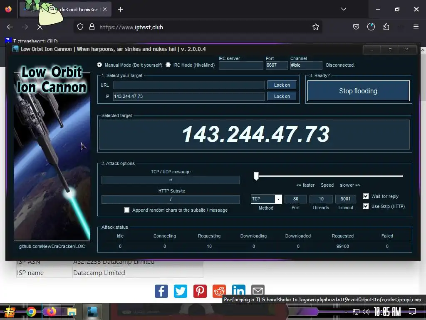Click the browser forward arrow
426x320 pixels.
(25, 27)
